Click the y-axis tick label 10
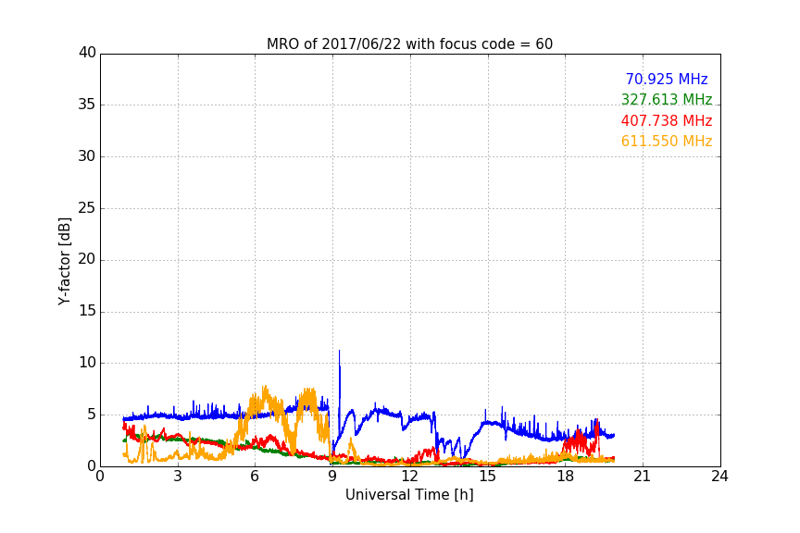This screenshot has height=533, width=800. (x=87, y=363)
